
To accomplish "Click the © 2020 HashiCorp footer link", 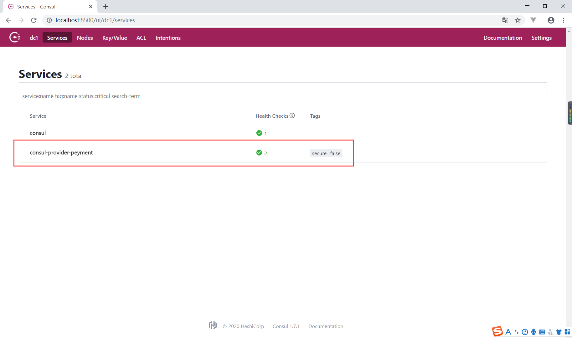I will click(243, 326).
